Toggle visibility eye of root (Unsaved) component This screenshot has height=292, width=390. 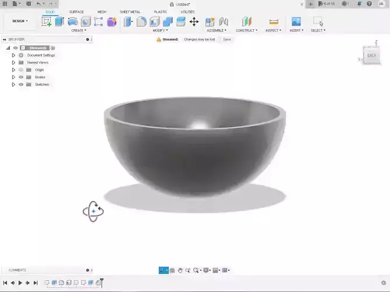pos(15,48)
